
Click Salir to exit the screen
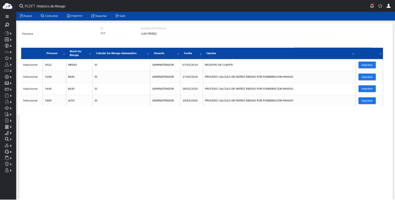120,16
